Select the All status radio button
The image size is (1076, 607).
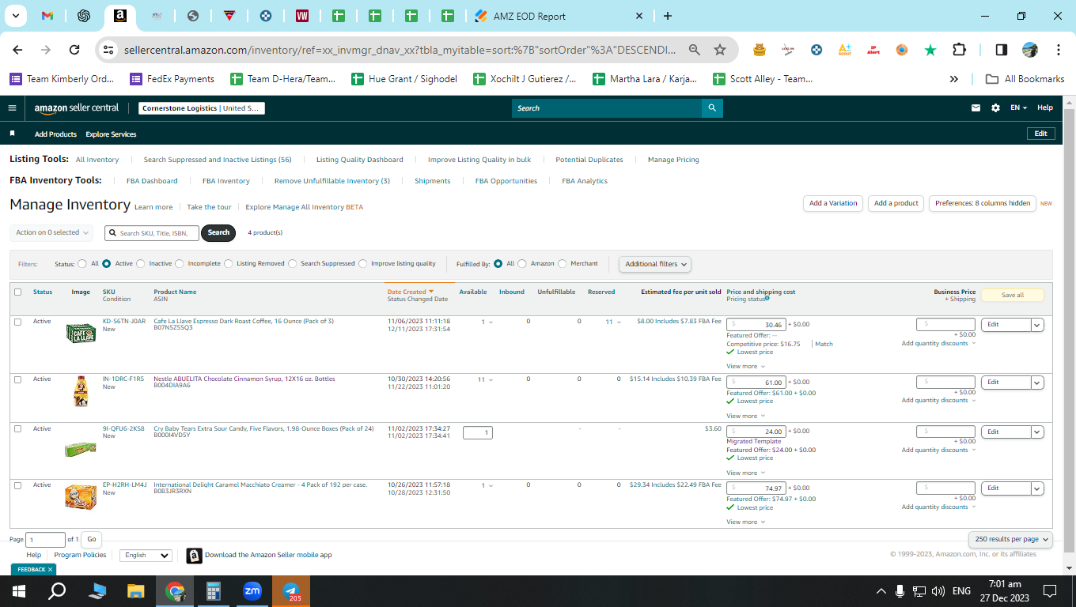pyautogui.click(x=82, y=263)
